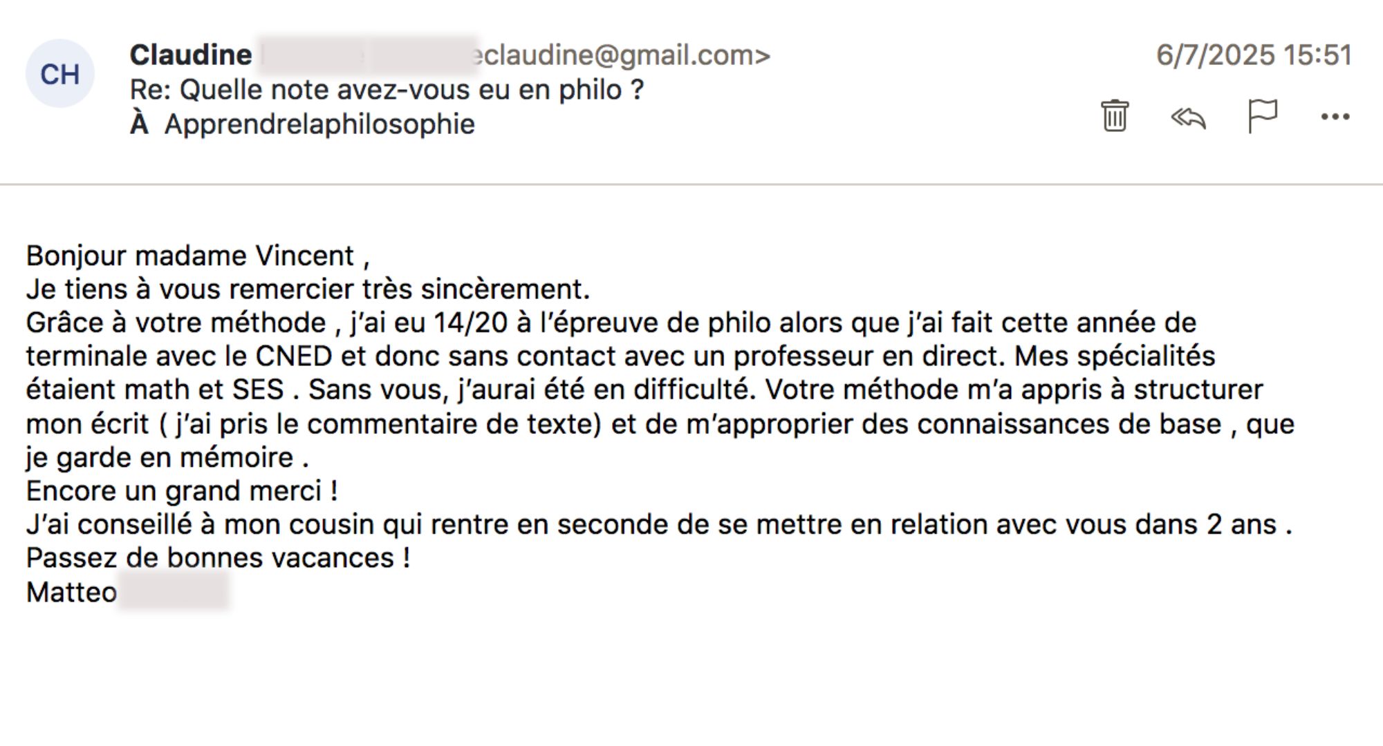Screen dimensions: 1383x746
Task: Click the subject line about the philo grade
Action: point(387,90)
